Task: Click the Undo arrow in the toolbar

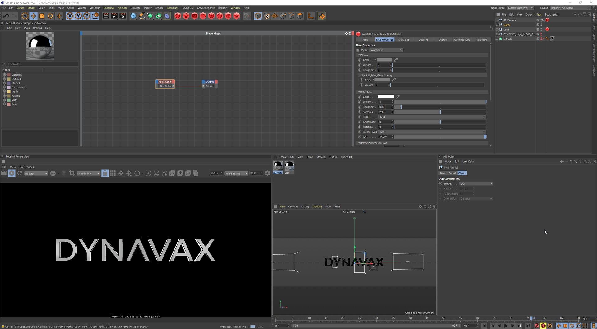Action: pyautogui.click(x=6, y=16)
